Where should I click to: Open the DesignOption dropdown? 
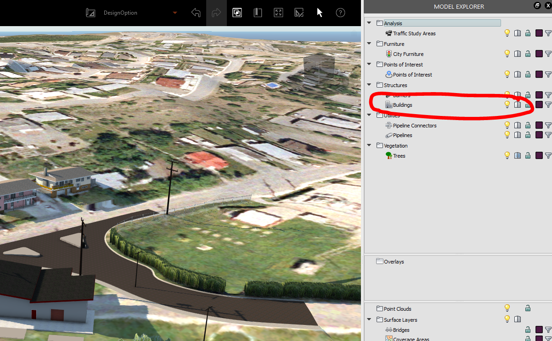[175, 13]
